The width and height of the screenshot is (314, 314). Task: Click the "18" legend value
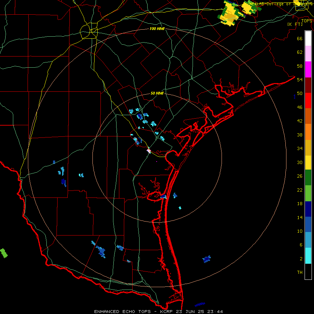300,204
